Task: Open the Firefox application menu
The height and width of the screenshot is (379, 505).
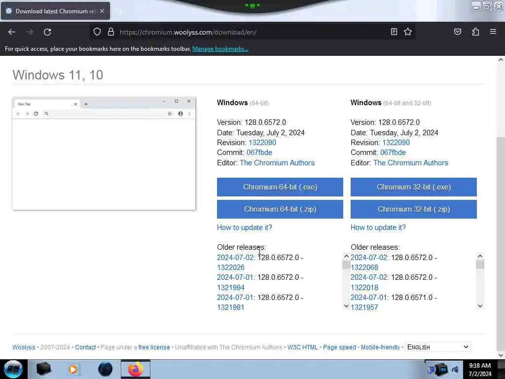Action: click(493, 32)
